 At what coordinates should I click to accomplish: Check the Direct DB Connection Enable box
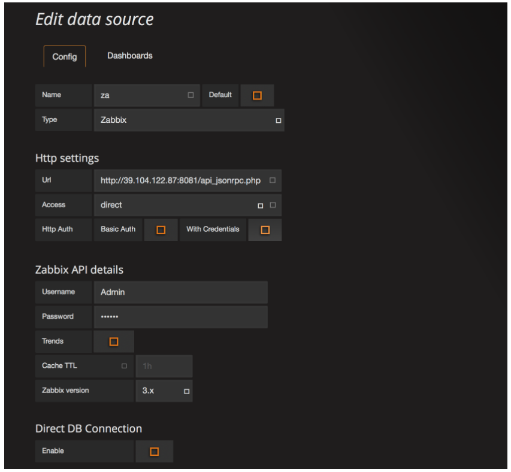(155, 452)
